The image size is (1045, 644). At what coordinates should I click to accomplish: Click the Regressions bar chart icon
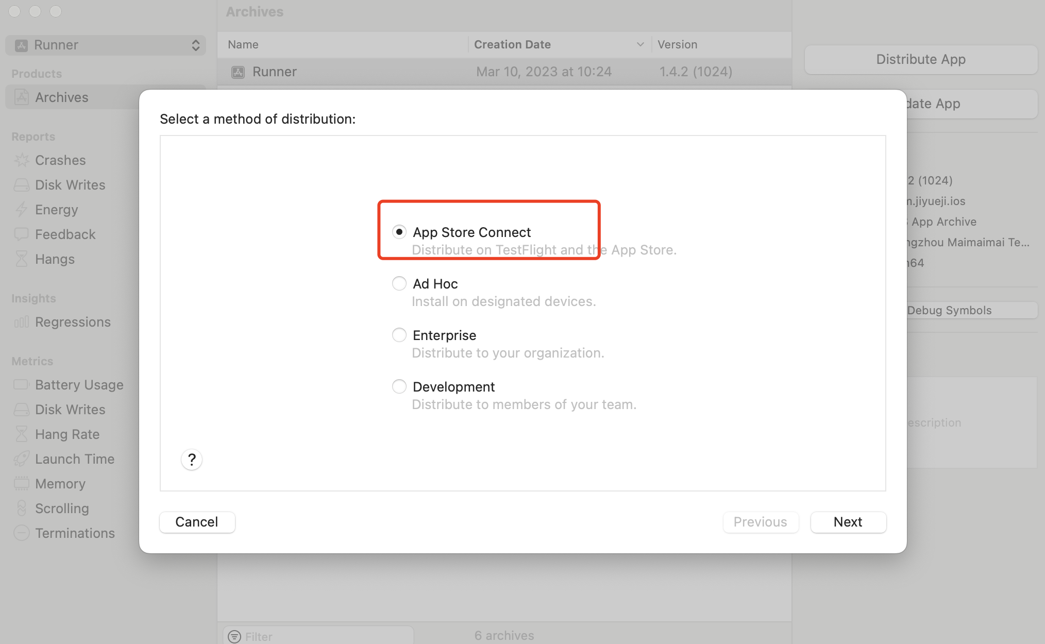click(22, 322)
